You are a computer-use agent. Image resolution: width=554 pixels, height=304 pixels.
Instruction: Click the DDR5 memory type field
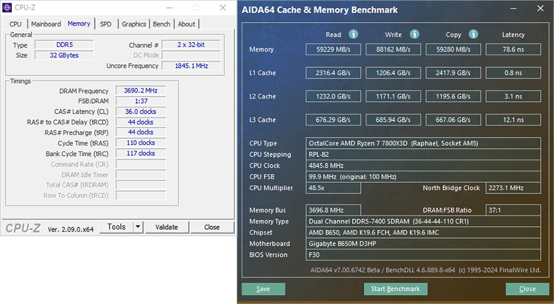point(64,45)
